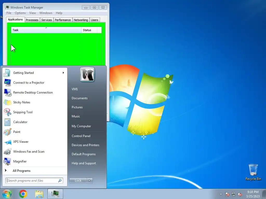Click the Show desktop strip

pos(264,194)
